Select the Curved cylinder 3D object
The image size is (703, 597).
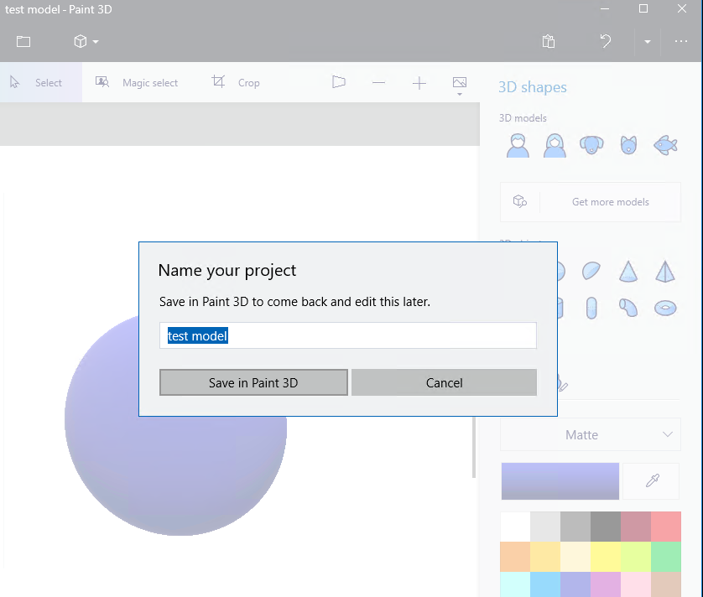pos(628,308)
